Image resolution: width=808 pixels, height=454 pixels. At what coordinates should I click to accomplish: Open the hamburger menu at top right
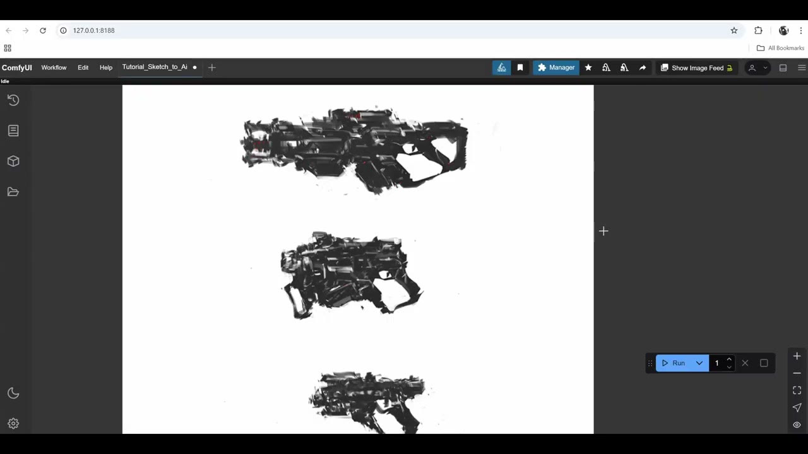[802, 67]
